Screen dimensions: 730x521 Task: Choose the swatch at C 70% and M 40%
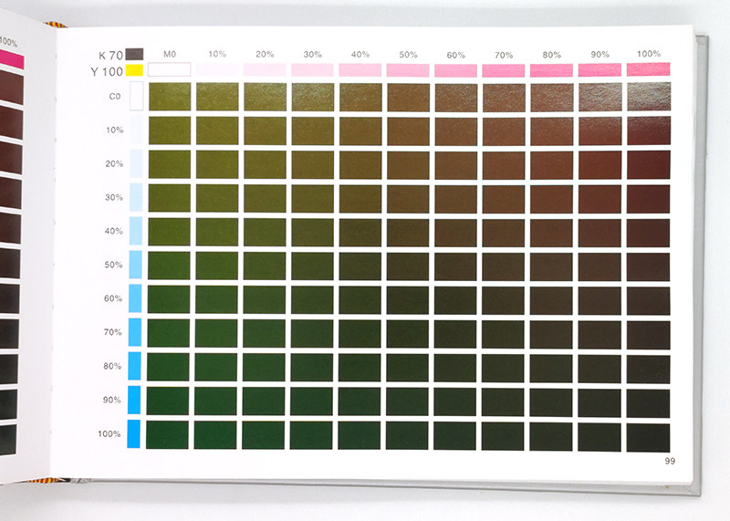coord(360,334)
